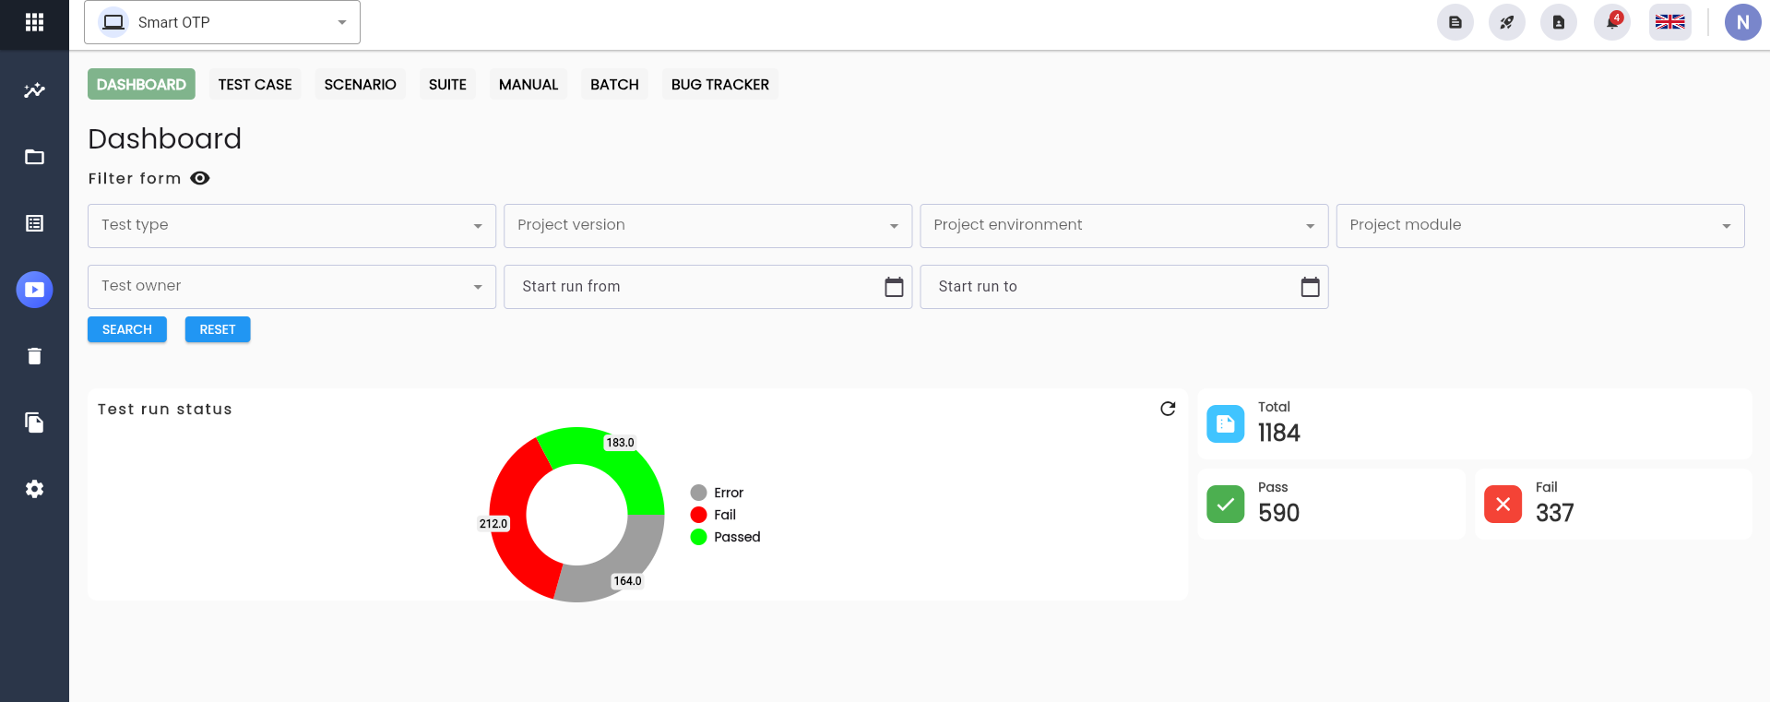Toggle Filter form visibility eye icon
1770x702 pixels.
(200, 178)
